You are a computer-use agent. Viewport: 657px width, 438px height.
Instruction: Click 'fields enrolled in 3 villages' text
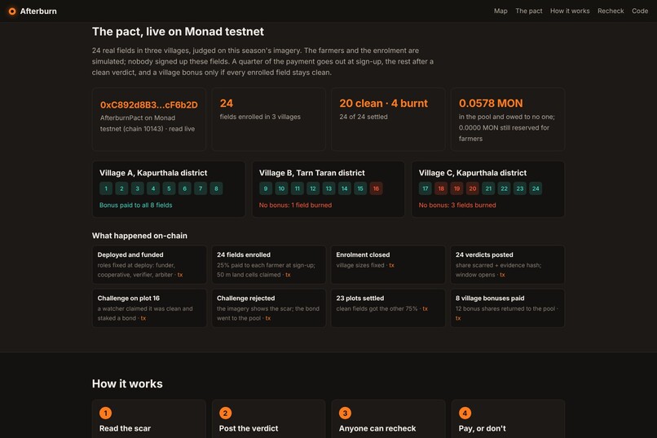[x=260, y=117]
